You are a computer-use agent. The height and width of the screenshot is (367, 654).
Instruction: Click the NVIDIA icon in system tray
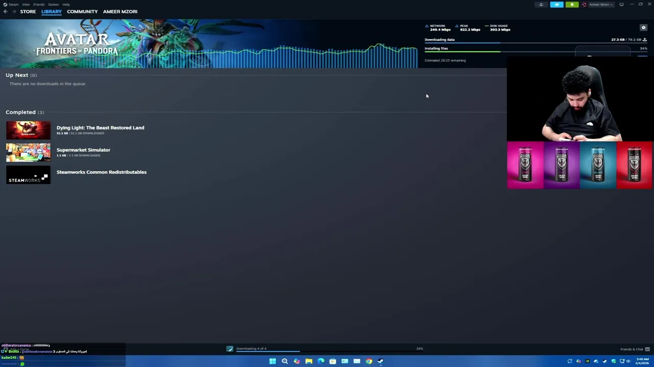(587, 361)
